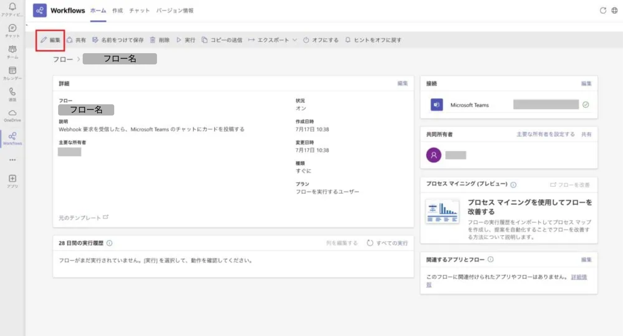Switch to the 作成 tab
This screenshot has width=623, height=336.
click(117, 10)
